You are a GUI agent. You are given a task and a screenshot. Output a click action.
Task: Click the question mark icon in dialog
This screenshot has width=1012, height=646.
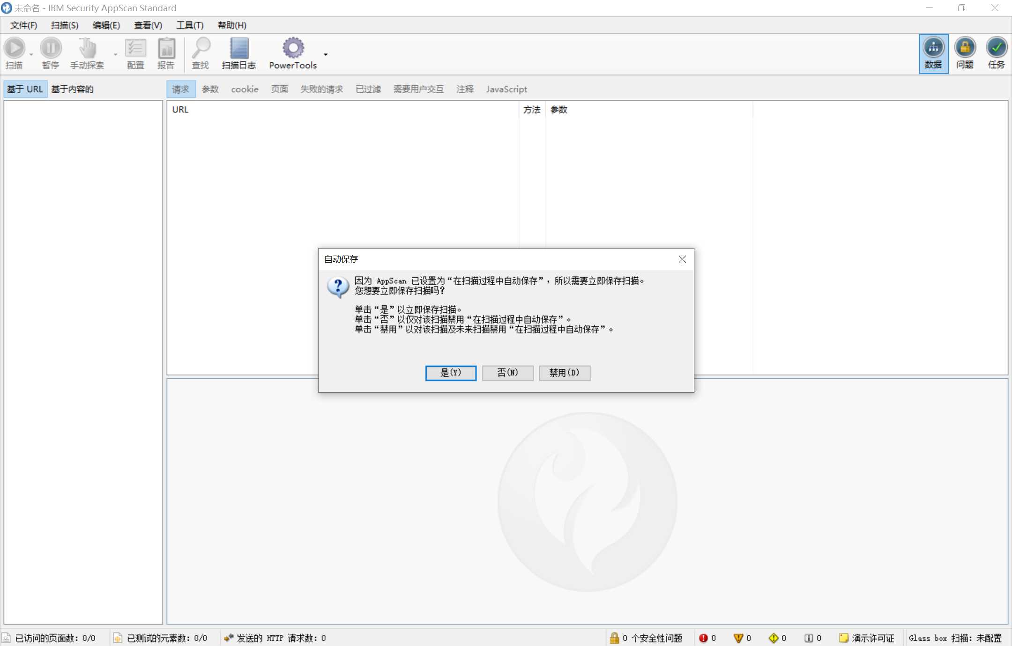click(338, 286)
